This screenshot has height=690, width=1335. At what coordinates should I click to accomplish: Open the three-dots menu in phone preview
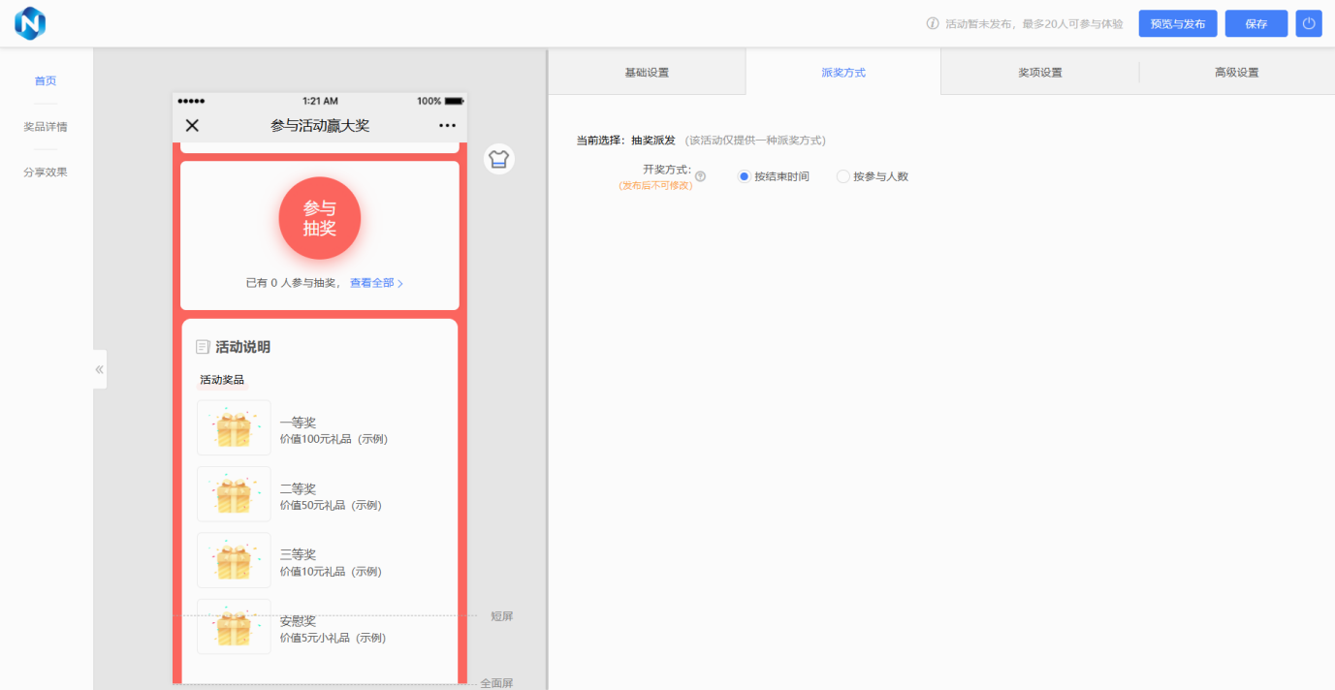(447, 126)
